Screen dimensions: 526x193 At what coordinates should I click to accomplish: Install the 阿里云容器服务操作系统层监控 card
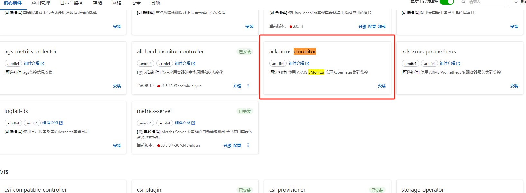click(514, 27)
